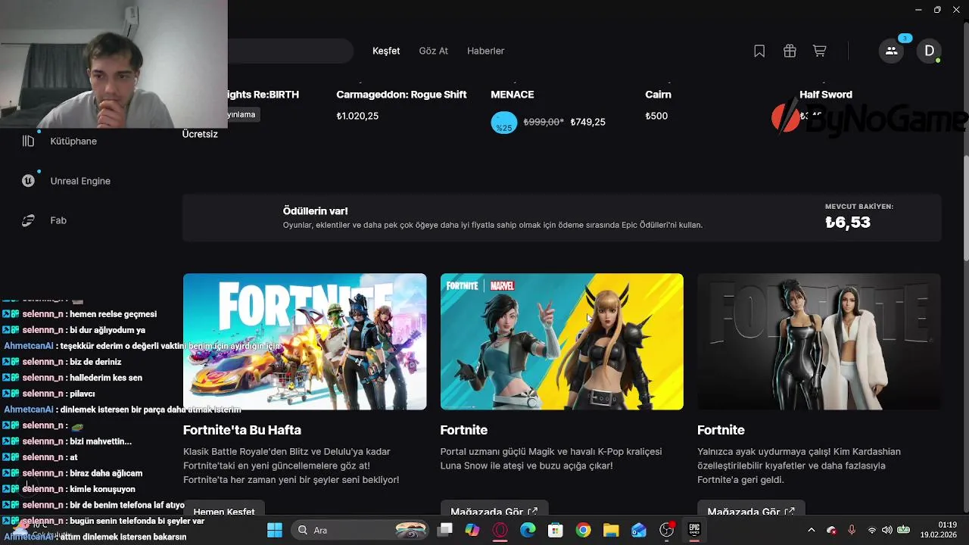Screen dimensions: 969x545
Task: Switch to the Haberler tab
Action: click(486, 51)
